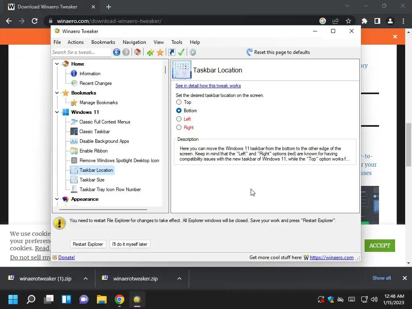412x309 pixels.
Task: Click Chrome extensions puzzle icon
Action: point(365,21)
